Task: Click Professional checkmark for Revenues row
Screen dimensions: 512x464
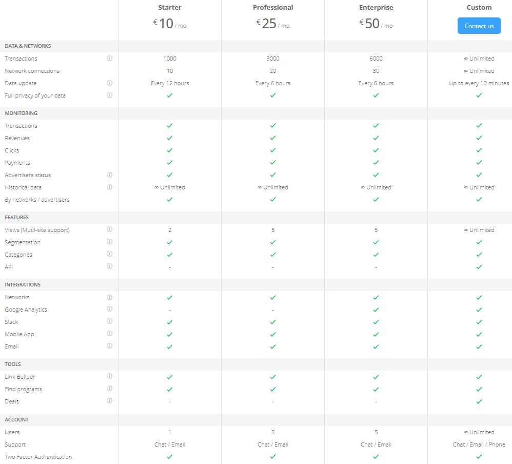Action: 273,138
